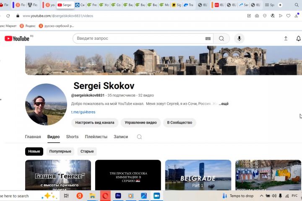This screenshot has width=302, height=201.
Task: Click the page translate icon in address bar
Action: pos(273,16)
